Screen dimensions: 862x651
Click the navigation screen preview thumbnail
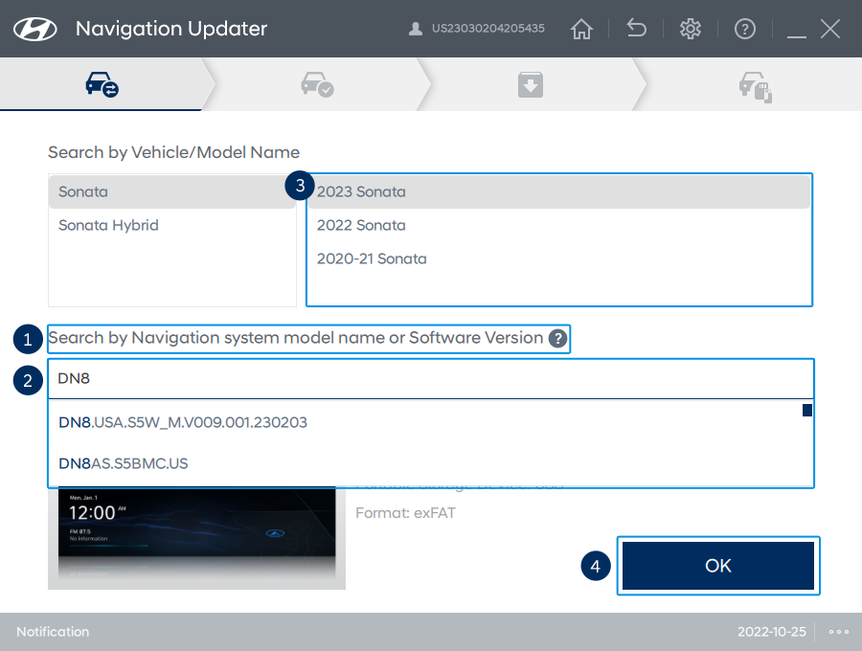[x=196, y=536]
